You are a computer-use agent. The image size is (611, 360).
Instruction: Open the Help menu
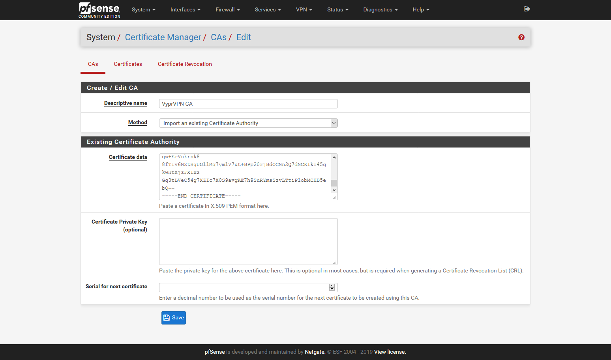[x=421, y=9]
